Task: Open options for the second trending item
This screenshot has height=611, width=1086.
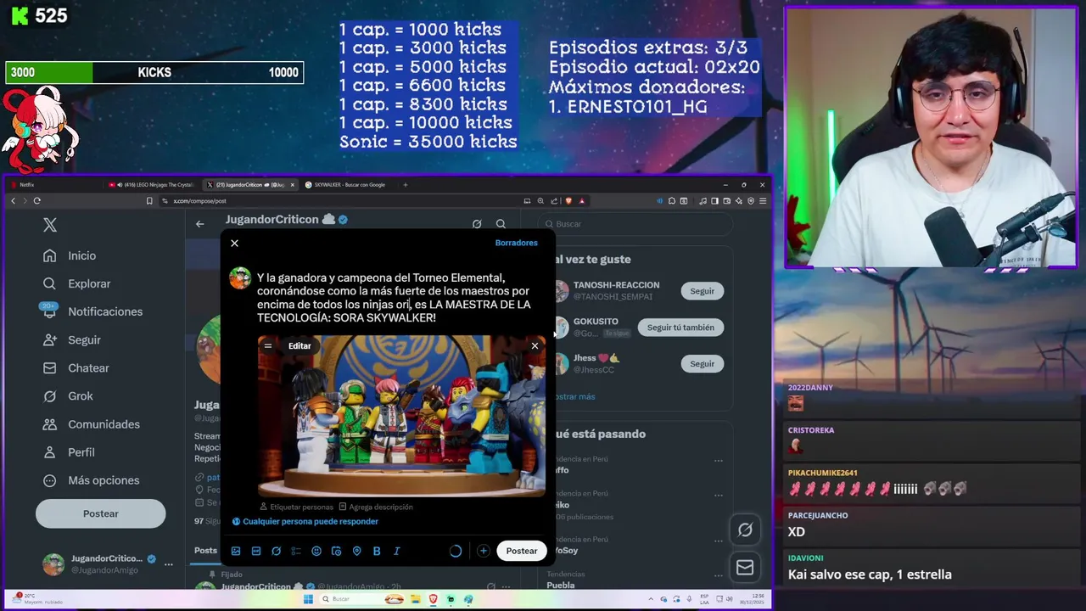Action: [719, 496]
